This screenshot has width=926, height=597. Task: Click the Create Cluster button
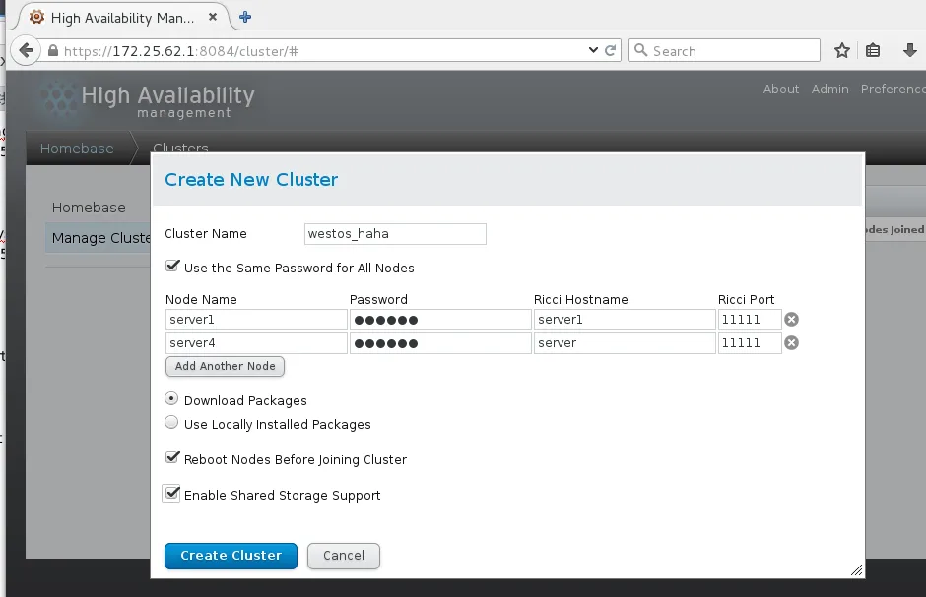click(231, 556)
